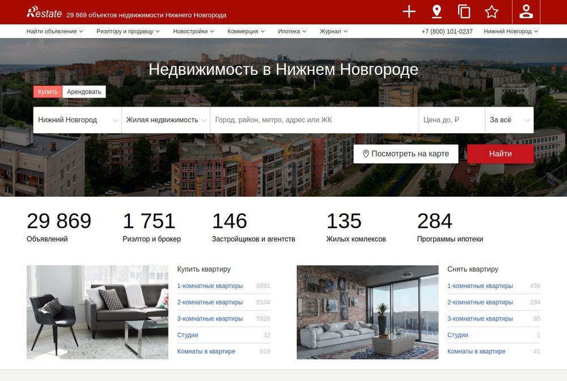Open Жилая недвижимость type dropdown
This screenshot has height=381, width=567.
(x=166, y=120)
